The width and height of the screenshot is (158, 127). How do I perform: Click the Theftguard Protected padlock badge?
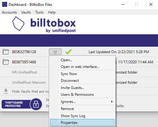point(22,104)
